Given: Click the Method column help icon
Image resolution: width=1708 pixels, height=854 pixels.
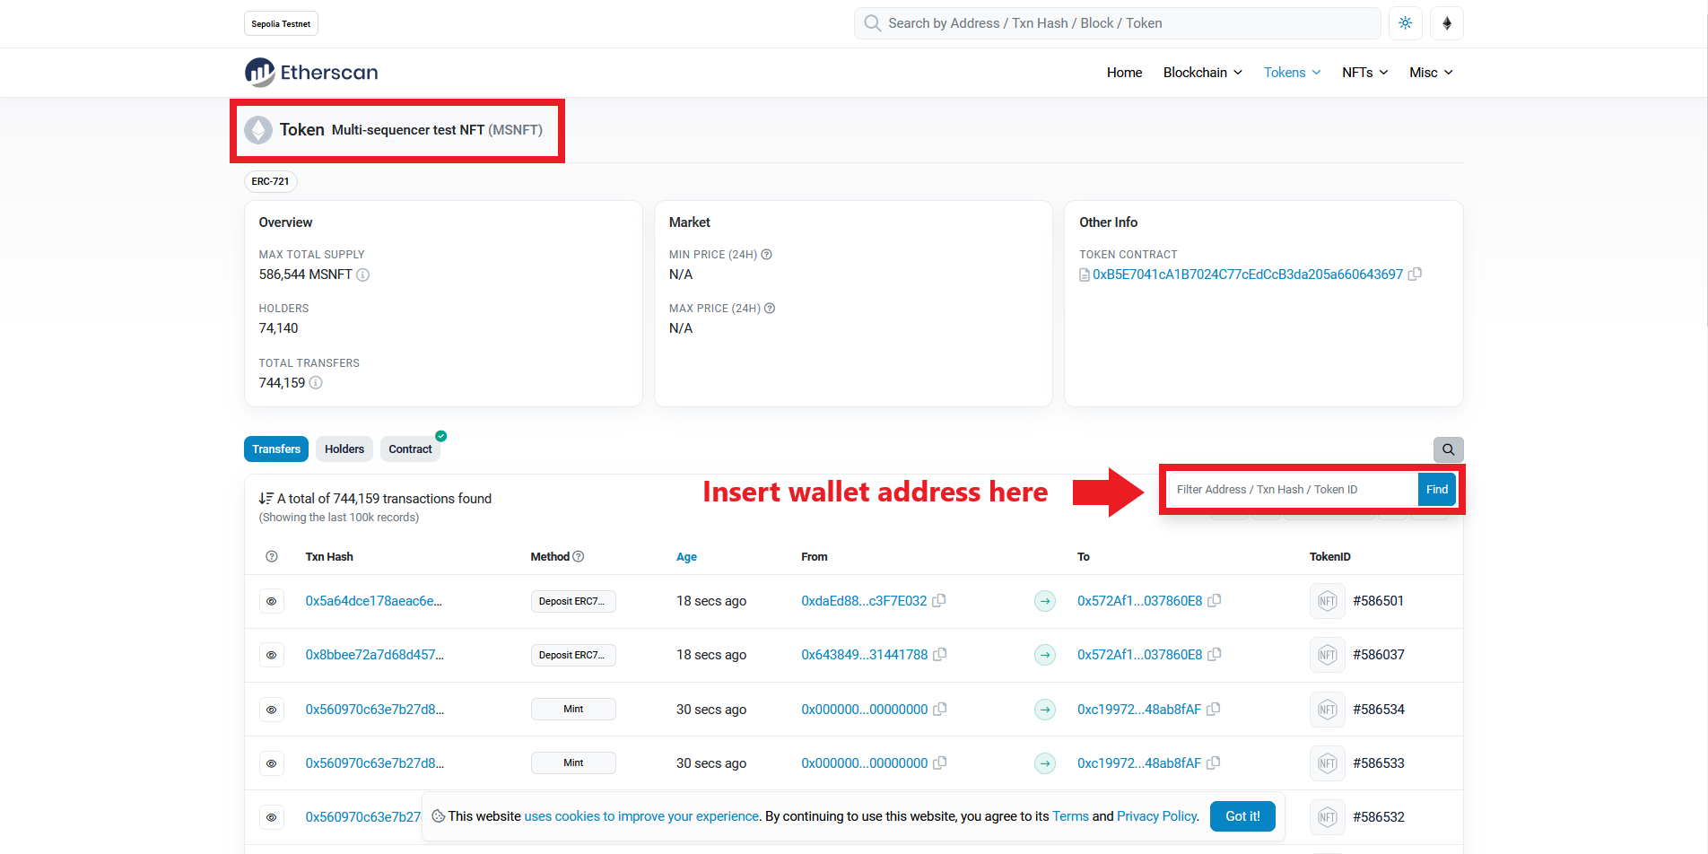Looking at the screenshot, I should (579, 557).
